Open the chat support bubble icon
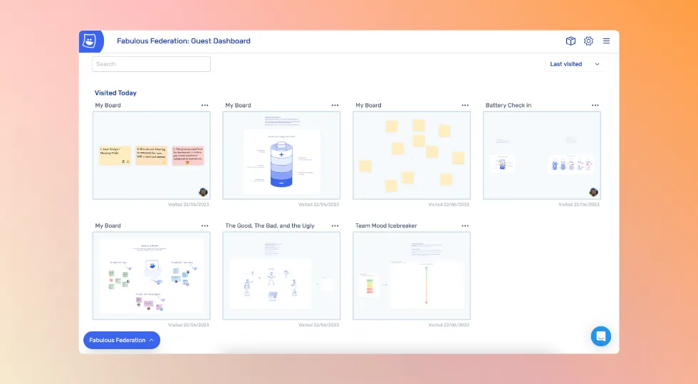 (x=600, y=336)
